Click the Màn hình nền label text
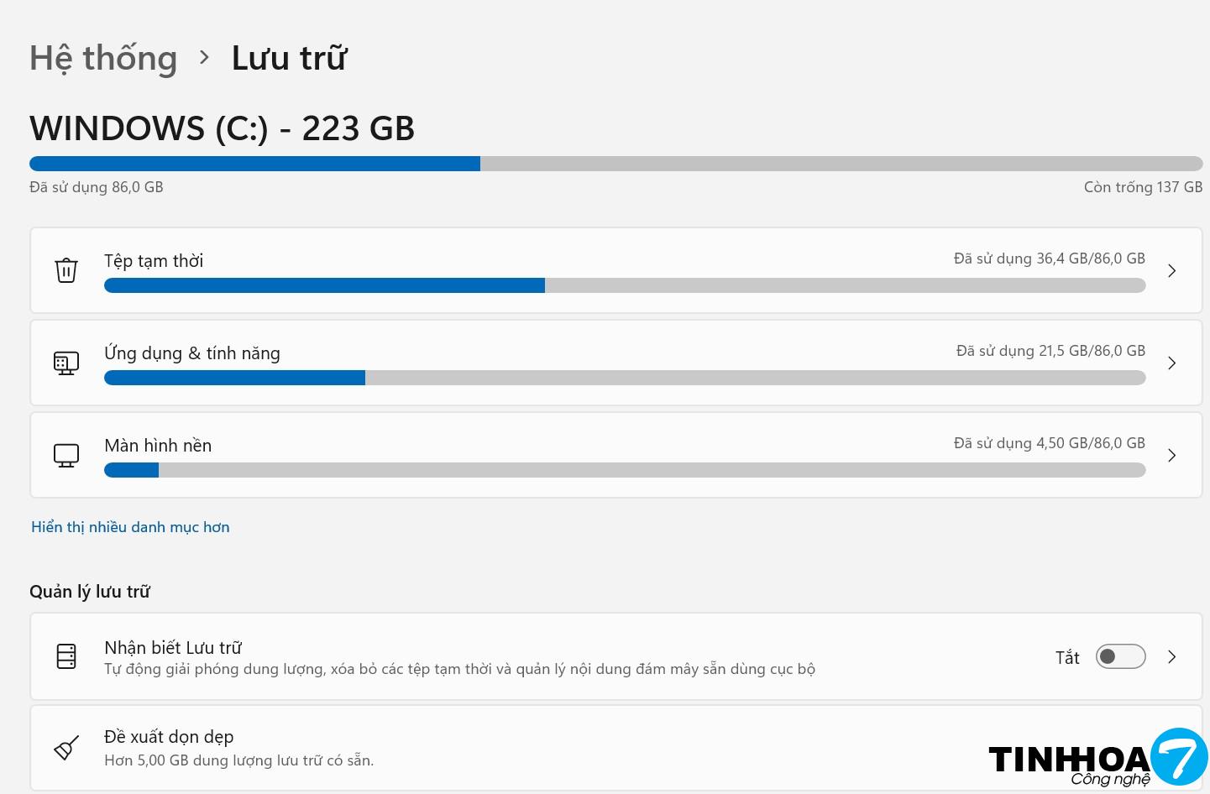The image size is (1210, 794). [x=158, y=446]
